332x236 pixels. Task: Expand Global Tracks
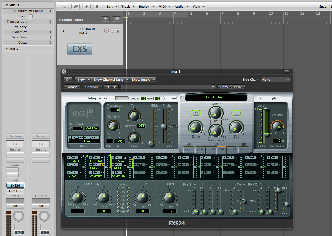60,20
